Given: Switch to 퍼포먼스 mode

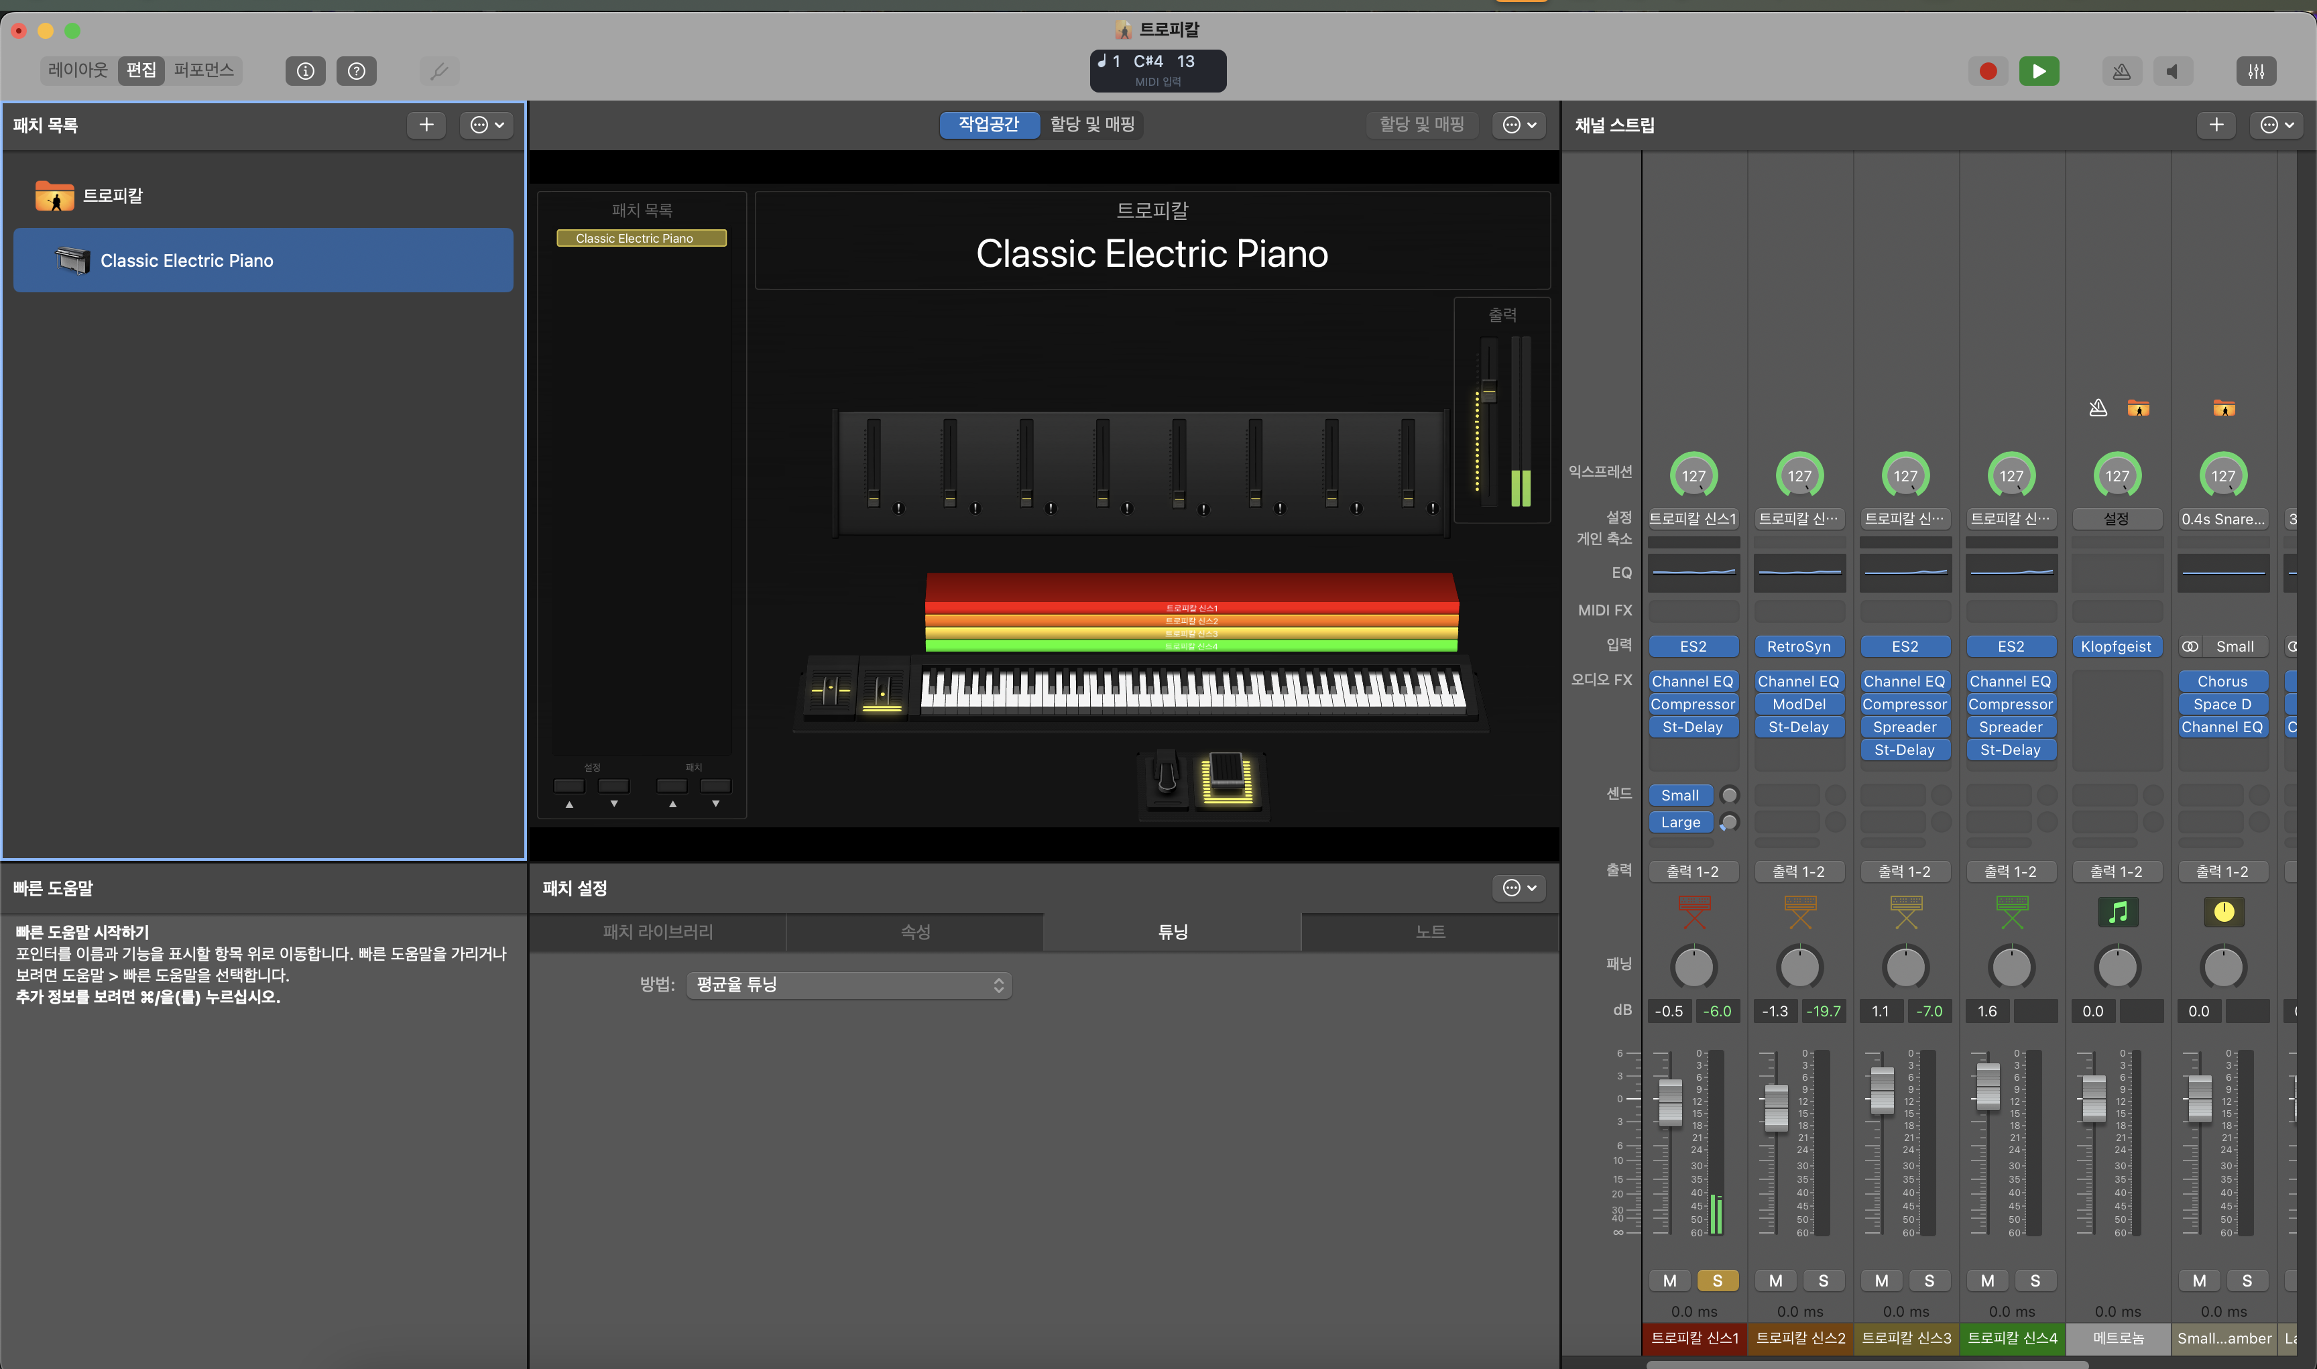Looking at the screenshot, I should [204, 70].
